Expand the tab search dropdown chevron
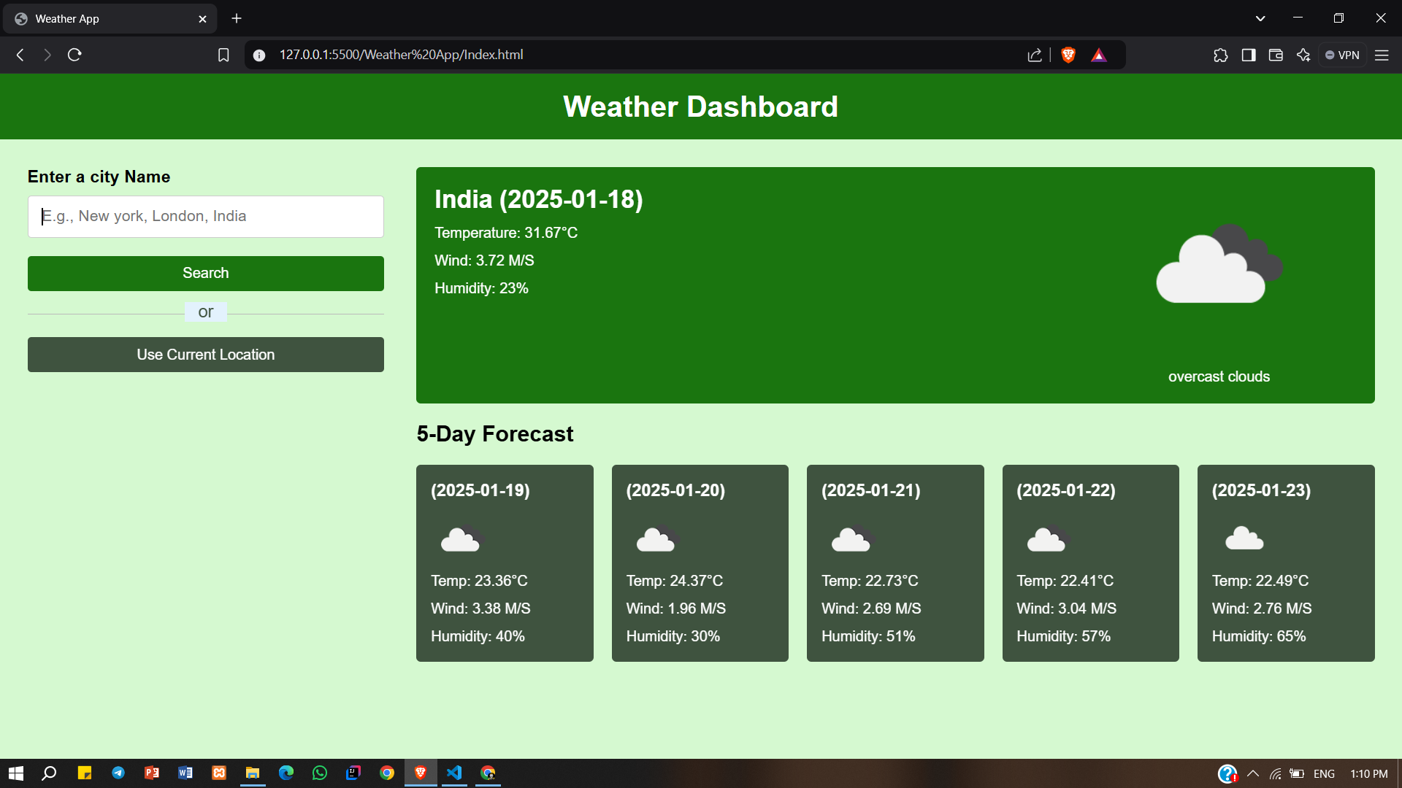The width and height of the screenshot is (1402, 788). pyautogui.click(x=1260, y=18)
